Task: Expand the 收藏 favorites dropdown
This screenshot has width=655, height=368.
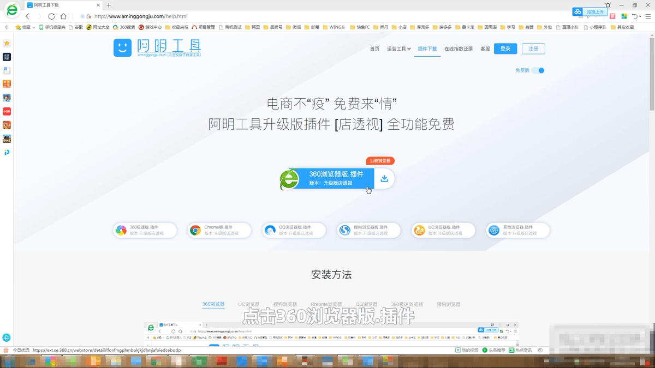Action: tap(26, 27)
